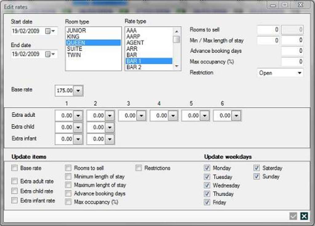This screenshot has height=226, width=315.
Task: Open the Base rate 175.00 dropdown
Action: click(x=78, y=91)
